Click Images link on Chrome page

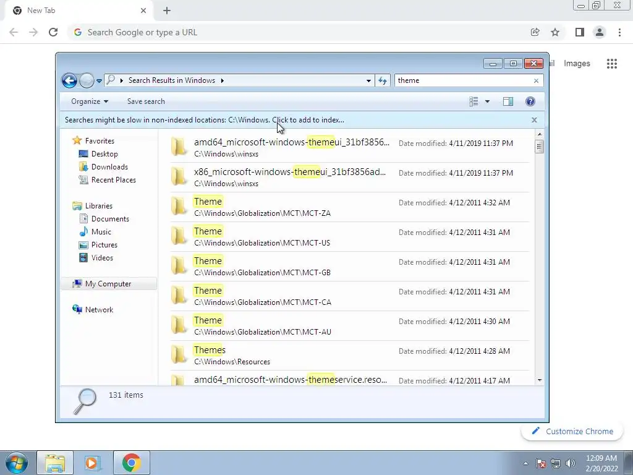(577, 64)
